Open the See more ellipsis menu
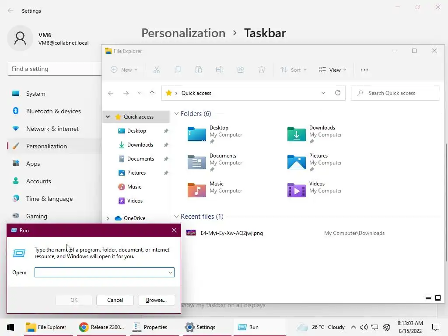Image resolution: width=448 pixels, height=336 pixels. click(x=364, y=70)
